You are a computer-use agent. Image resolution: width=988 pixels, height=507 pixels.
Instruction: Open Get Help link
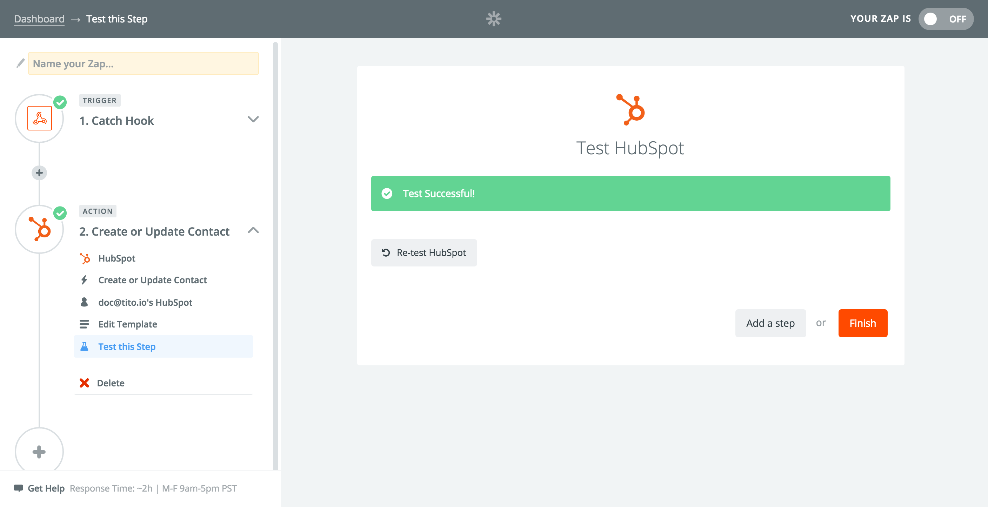coord(46,488)
